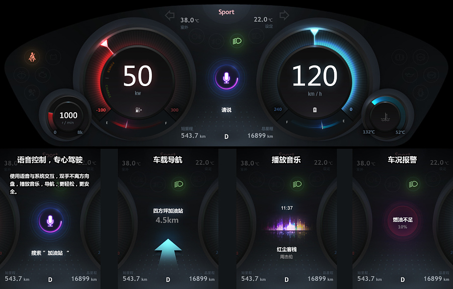The image size is (453, 289).
Task: Click the music equalizer visualization
Action: point(287,224)
